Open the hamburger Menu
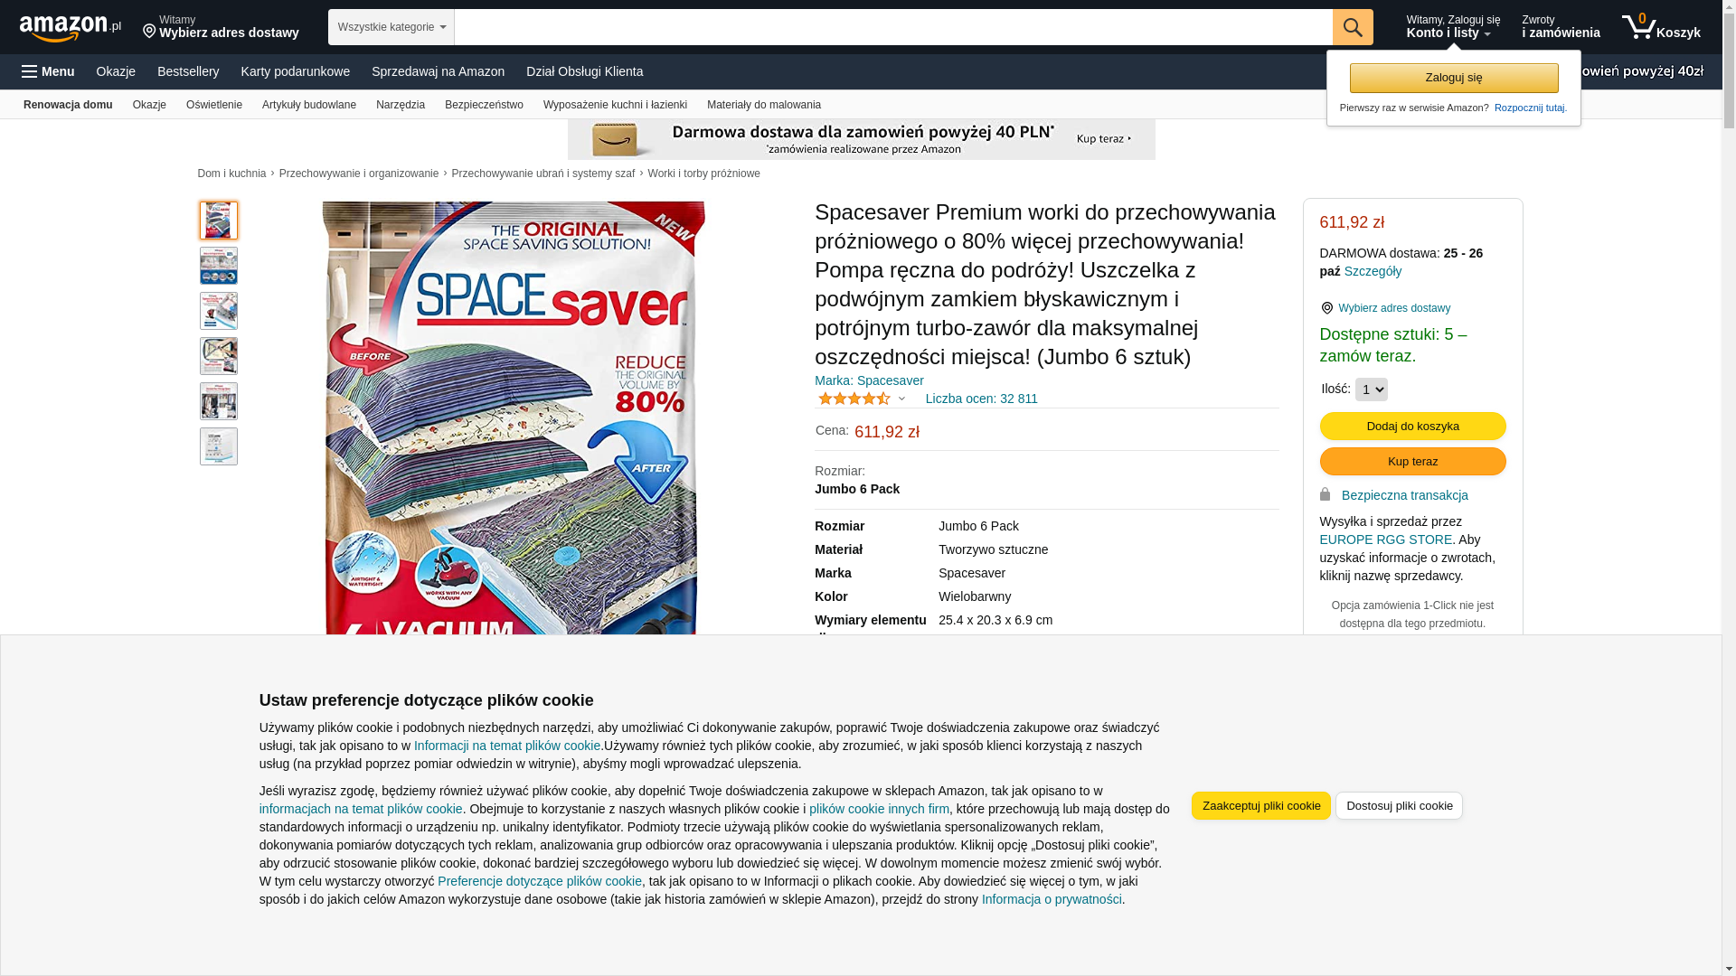This screenshot has width=1736, height=976. click(x=48, y=71)
